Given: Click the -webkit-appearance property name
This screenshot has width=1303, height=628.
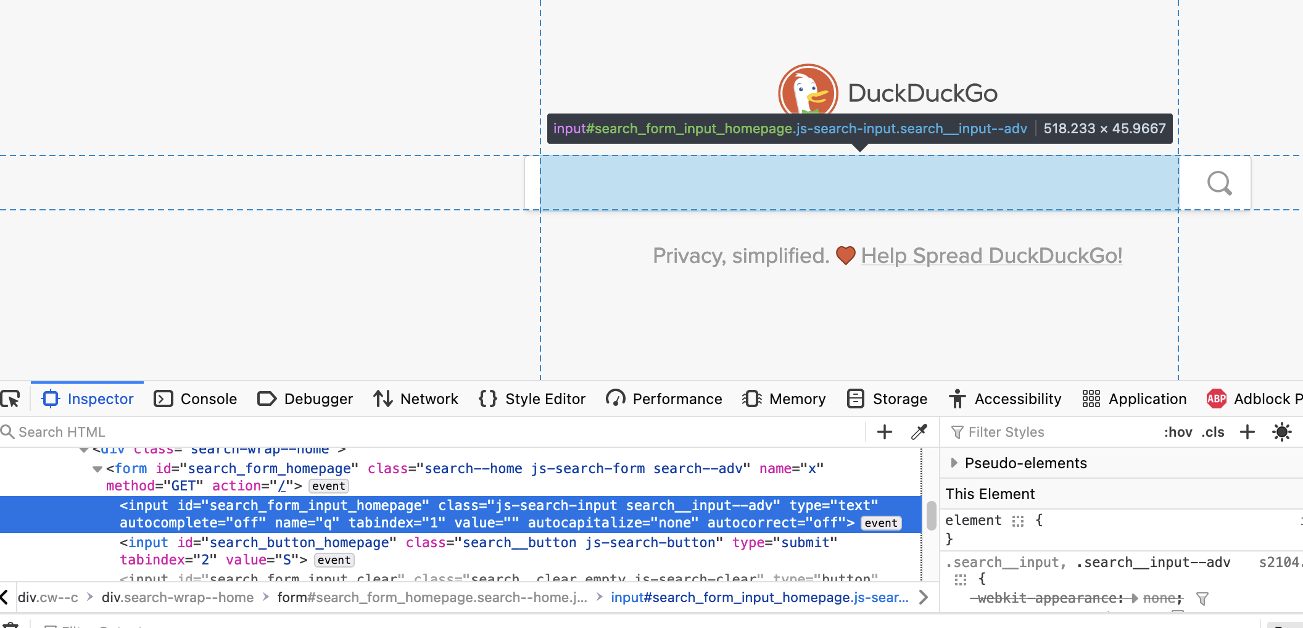Looking at the screenshot, I should pos(1048,598).
